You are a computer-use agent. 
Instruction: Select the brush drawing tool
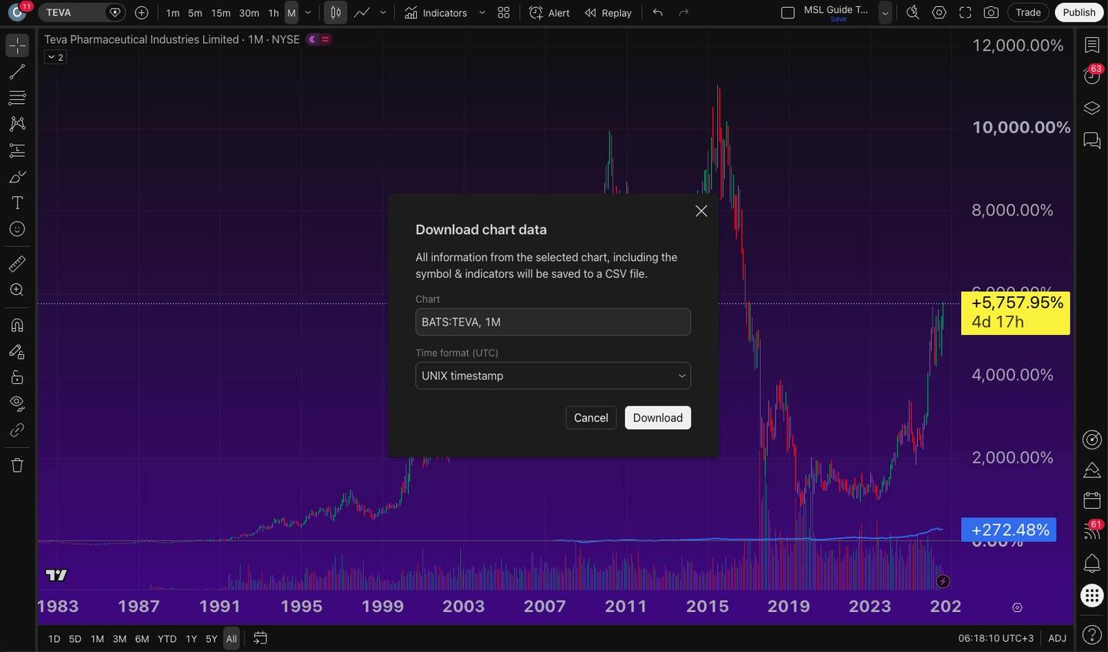pos(17,177)
